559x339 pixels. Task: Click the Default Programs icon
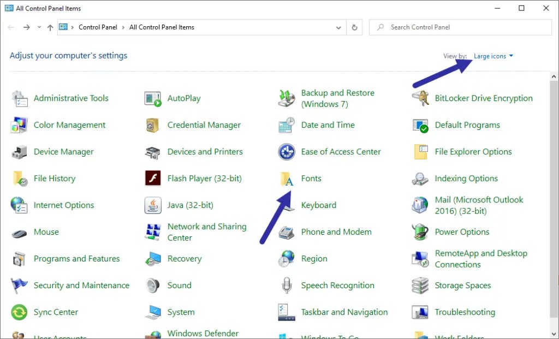(420, 125)
